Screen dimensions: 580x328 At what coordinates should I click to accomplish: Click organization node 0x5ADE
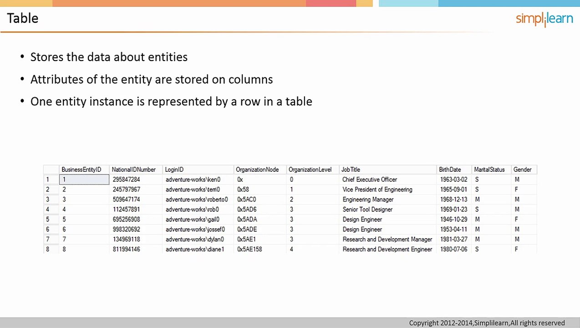pyautogui.click(x=247, y=230)
